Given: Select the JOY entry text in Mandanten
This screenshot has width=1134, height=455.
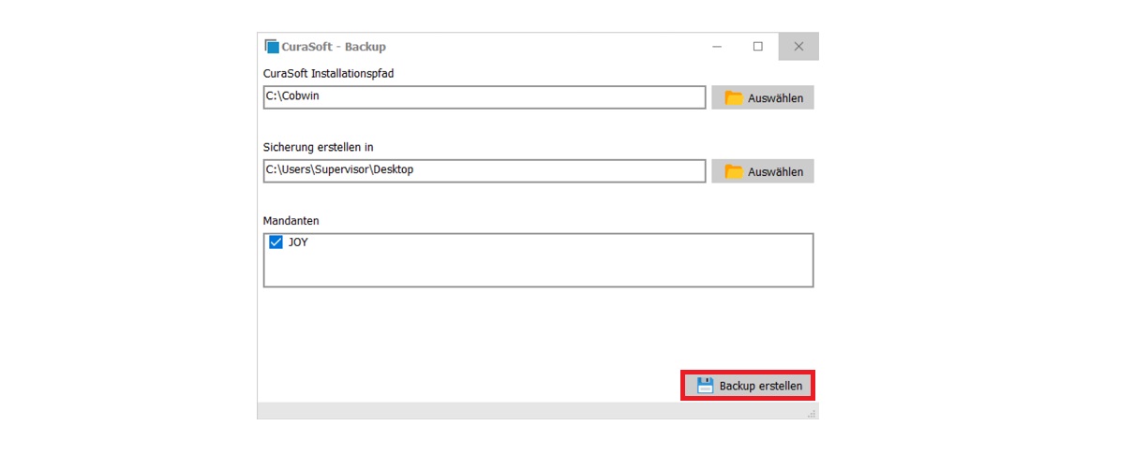Looking at the screenshot, I should click(x=298, y=242).
